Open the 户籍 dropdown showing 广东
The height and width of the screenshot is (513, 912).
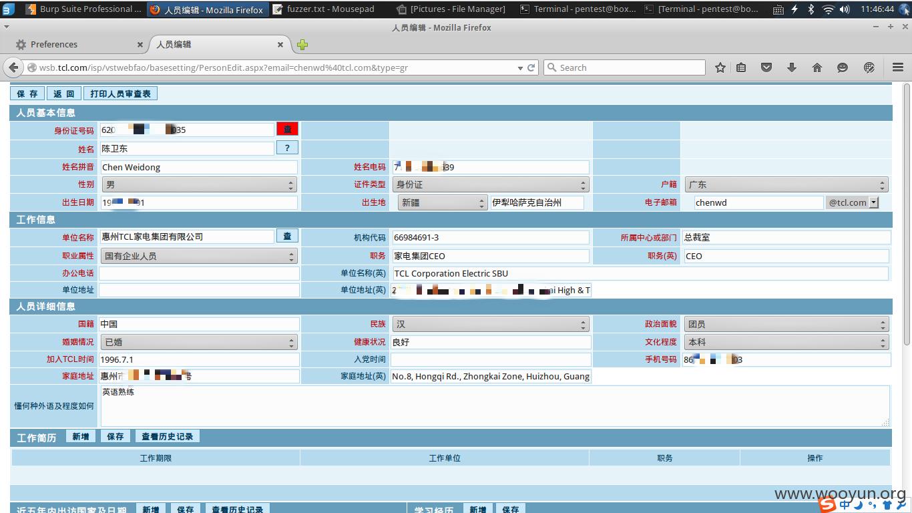786,184
